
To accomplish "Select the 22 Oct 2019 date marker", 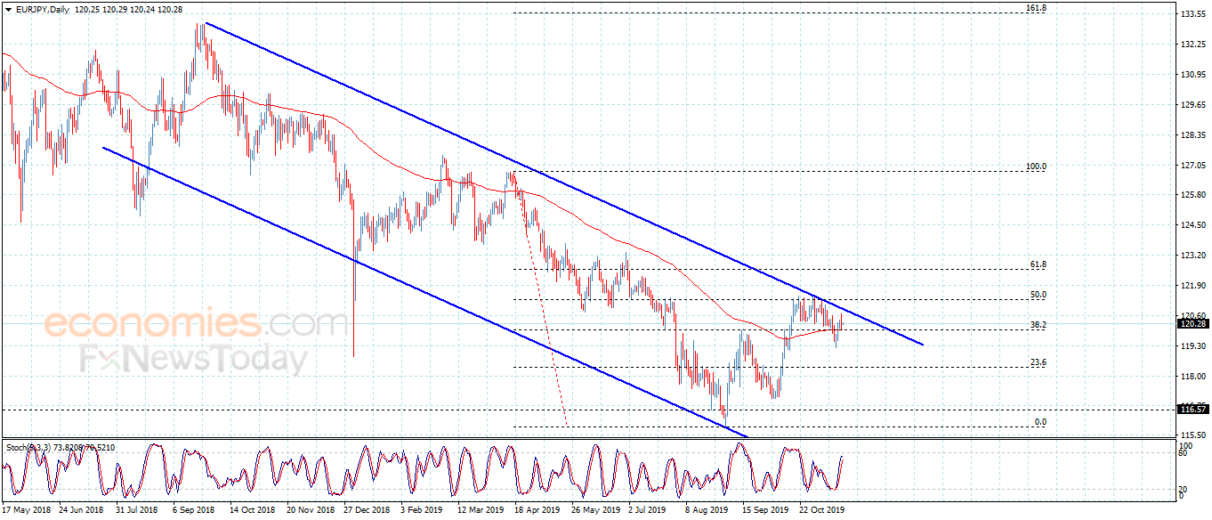I will pos(822,511).
